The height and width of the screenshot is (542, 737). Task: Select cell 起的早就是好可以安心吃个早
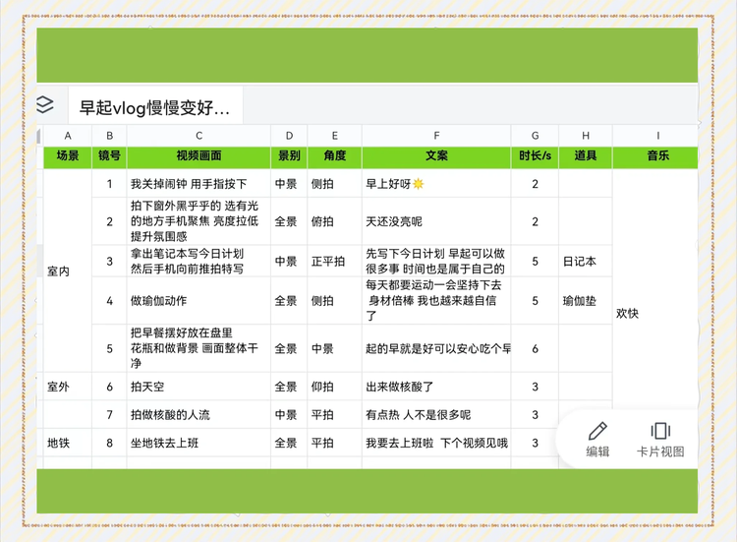click(436, 348)
